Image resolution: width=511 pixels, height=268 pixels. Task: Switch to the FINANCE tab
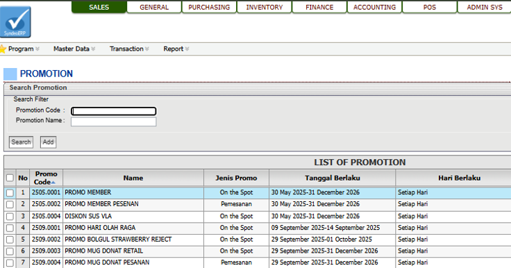coord(319,7)
